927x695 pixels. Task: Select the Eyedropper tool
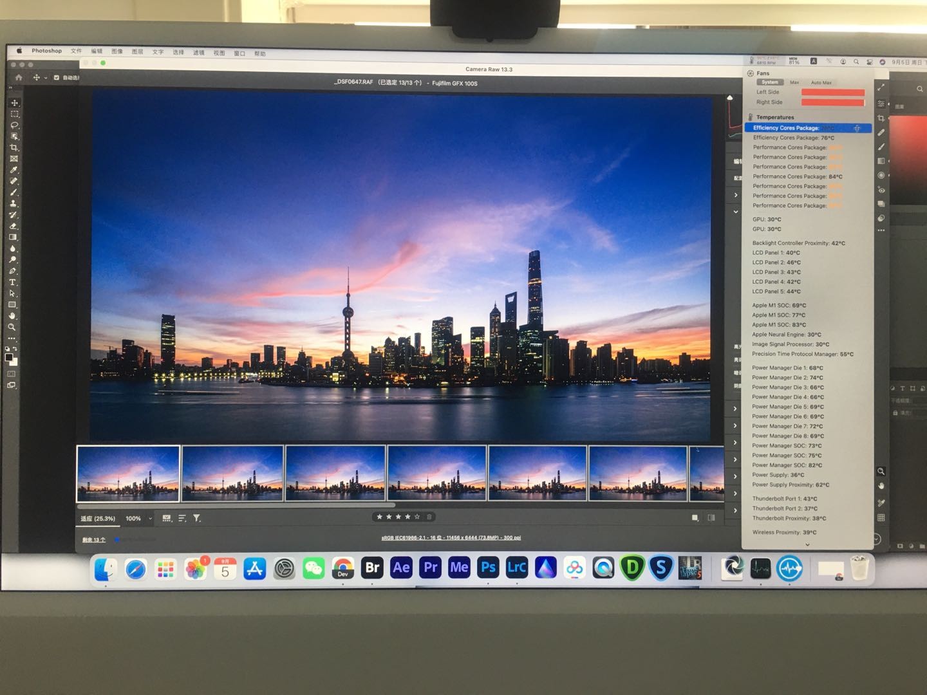point(14,170)
